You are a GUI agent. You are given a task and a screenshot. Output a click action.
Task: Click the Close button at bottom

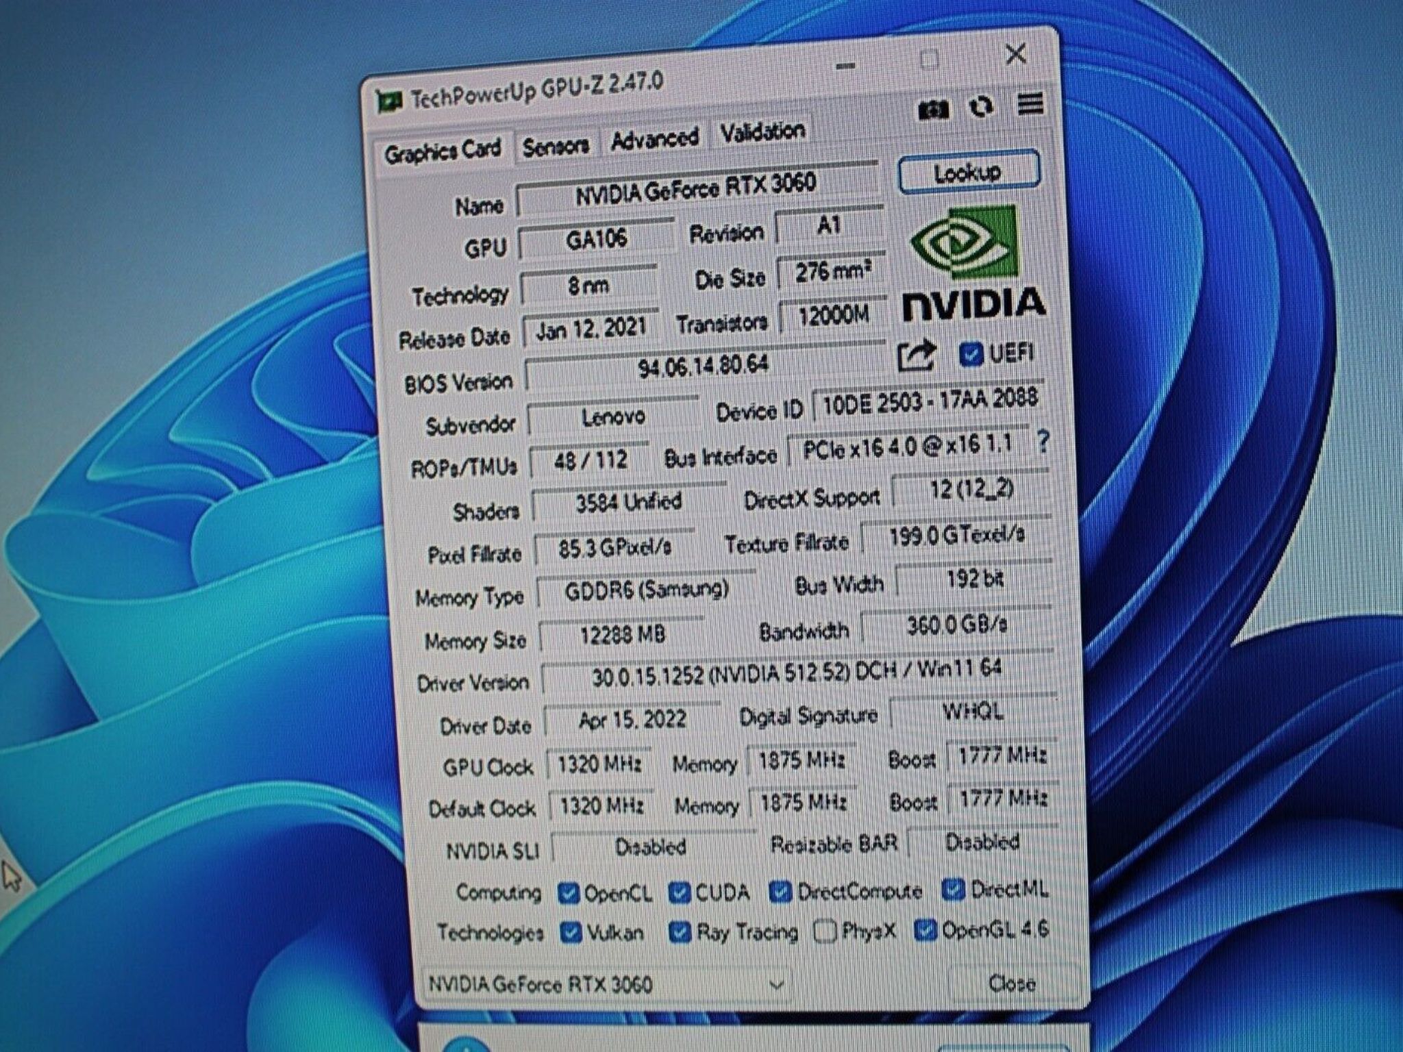[1011, 984]
